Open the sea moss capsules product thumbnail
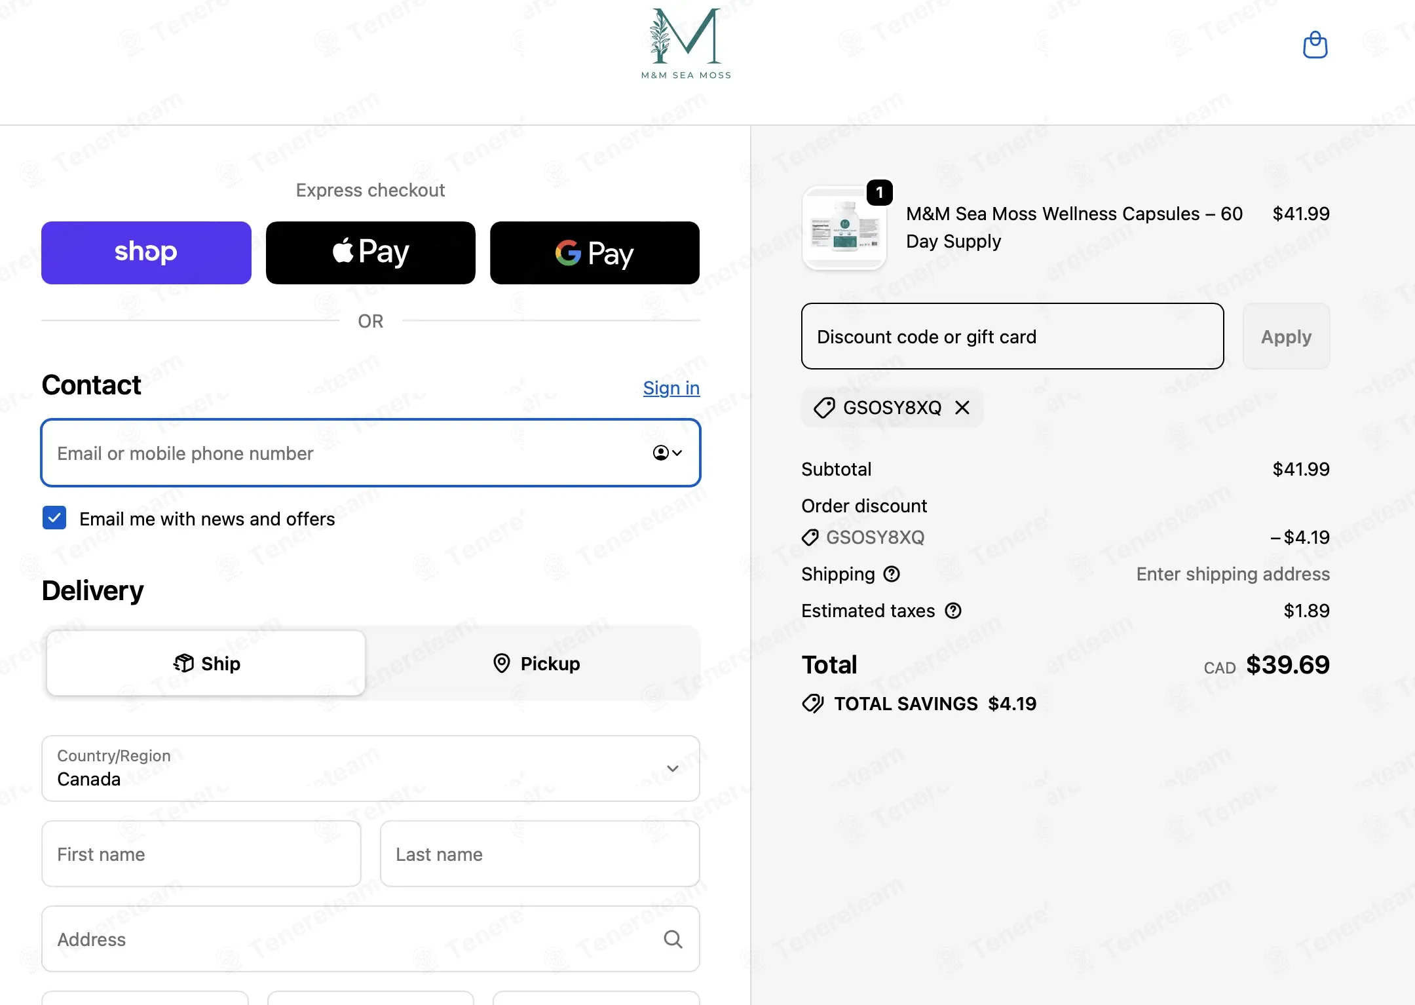 coord(844,228)
